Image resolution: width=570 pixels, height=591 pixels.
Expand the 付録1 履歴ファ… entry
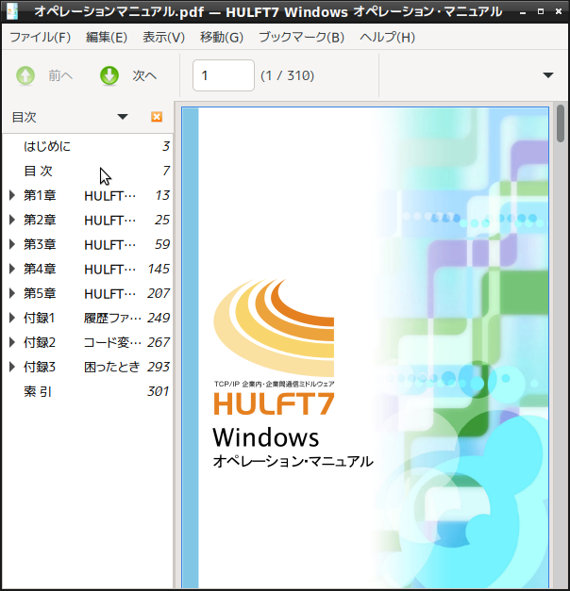tap(12, 318)
